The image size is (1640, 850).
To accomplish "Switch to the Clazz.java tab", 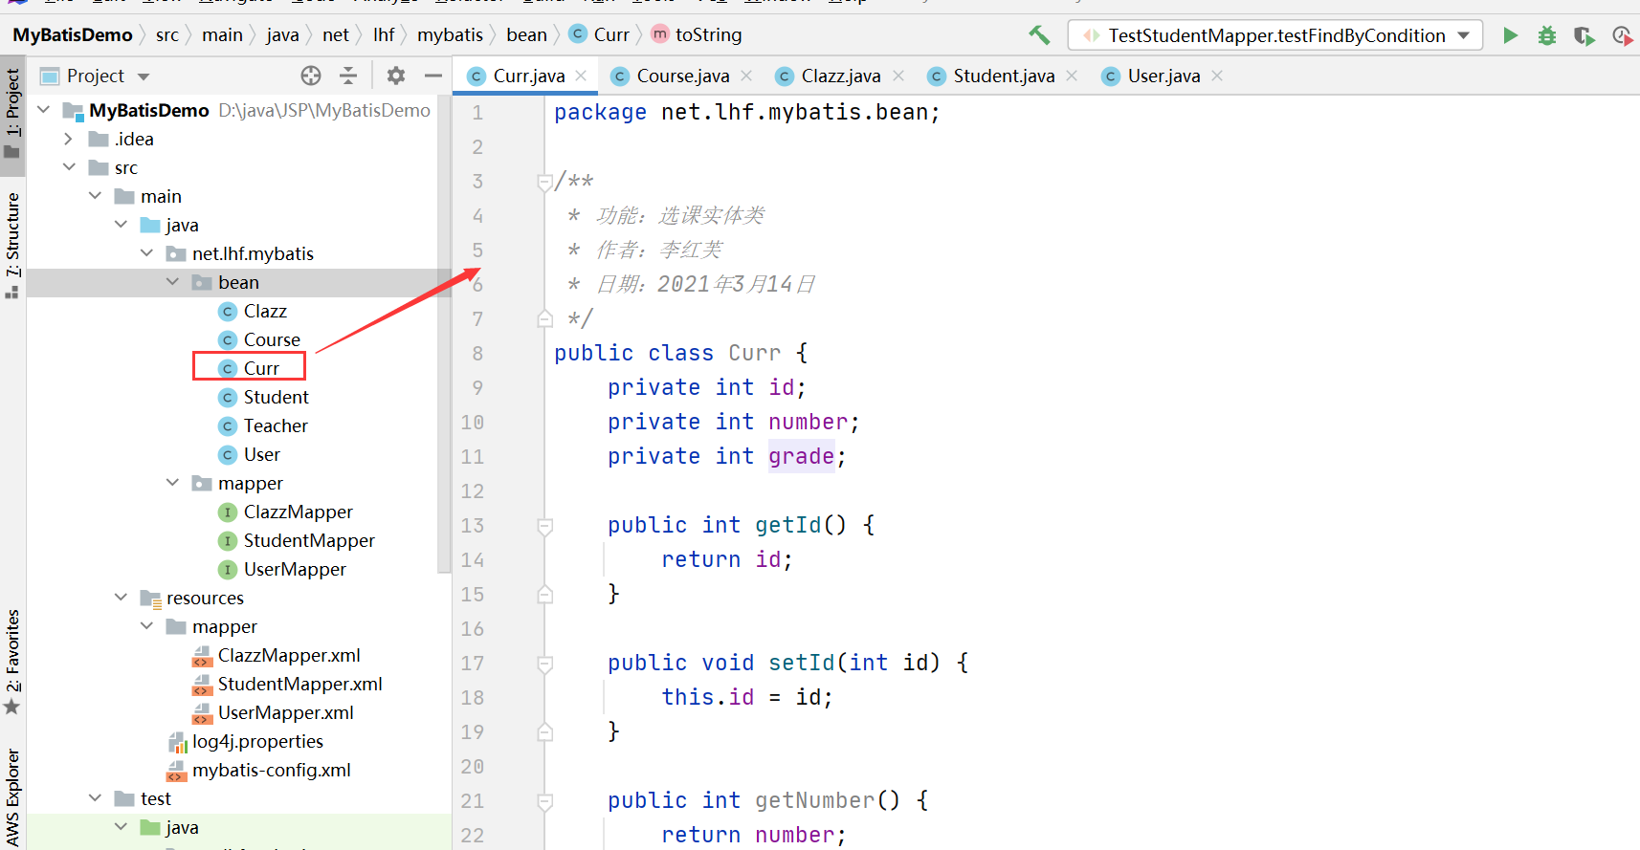I will (840, 76).
